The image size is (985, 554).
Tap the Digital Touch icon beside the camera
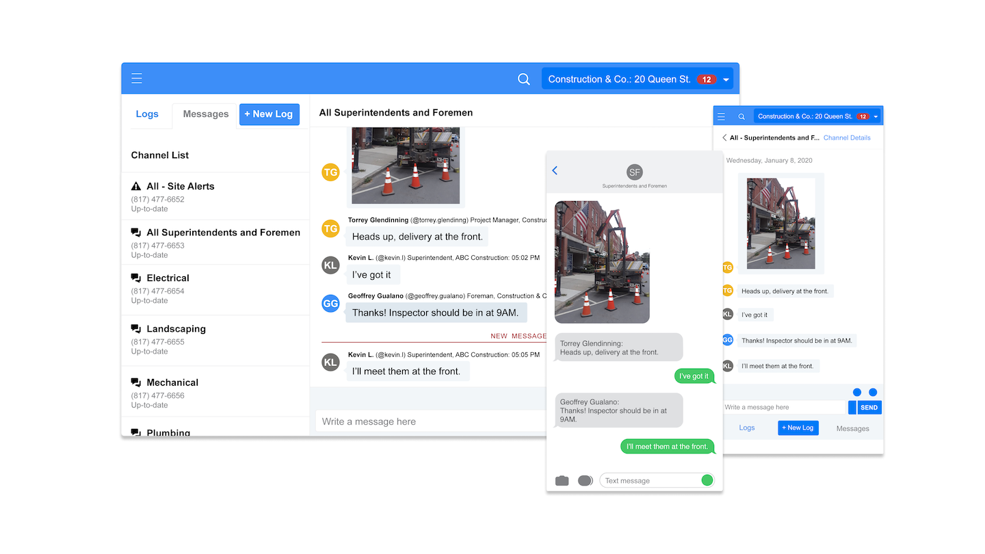click(x=585, y=480)
